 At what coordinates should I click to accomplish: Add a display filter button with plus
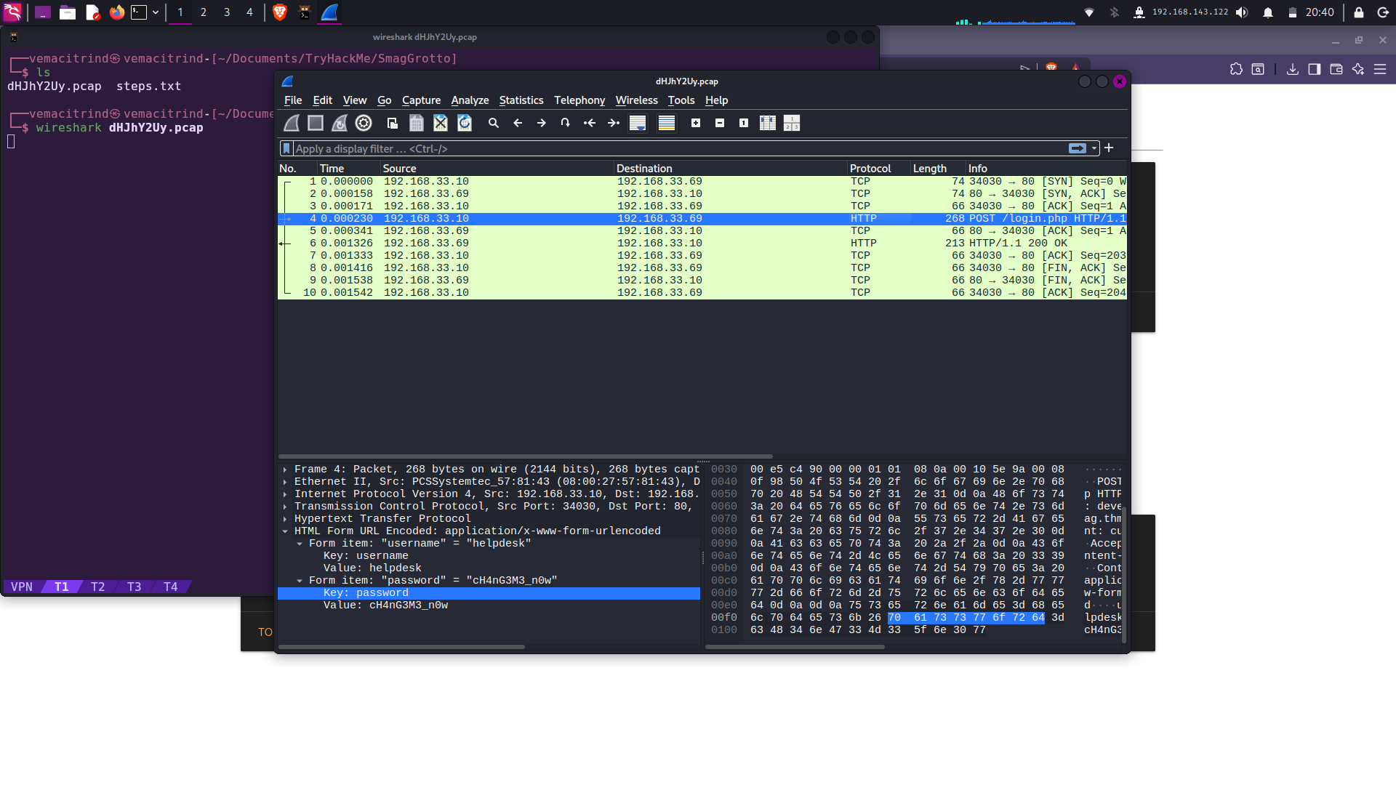(x=1109, y=148)
